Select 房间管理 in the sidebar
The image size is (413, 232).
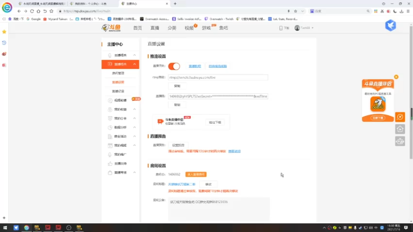coord(118,73)
